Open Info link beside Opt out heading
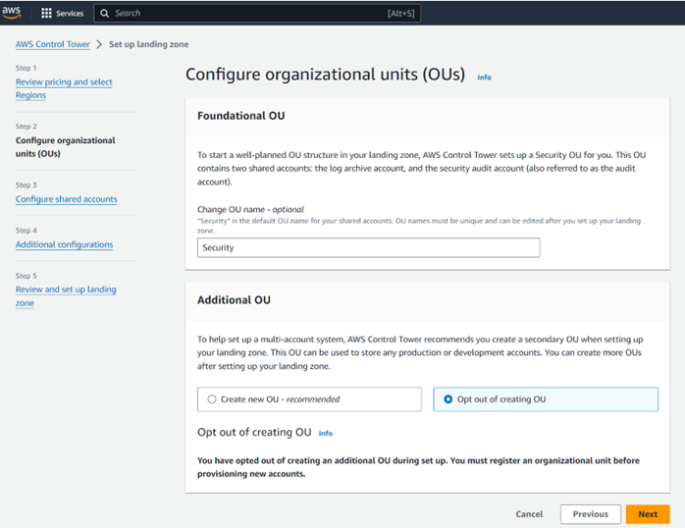The width and height of the screenshot is (685, 528). pos(326,433)
